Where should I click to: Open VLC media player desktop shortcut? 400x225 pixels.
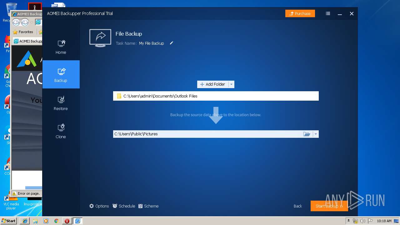(x=11, y=202)
